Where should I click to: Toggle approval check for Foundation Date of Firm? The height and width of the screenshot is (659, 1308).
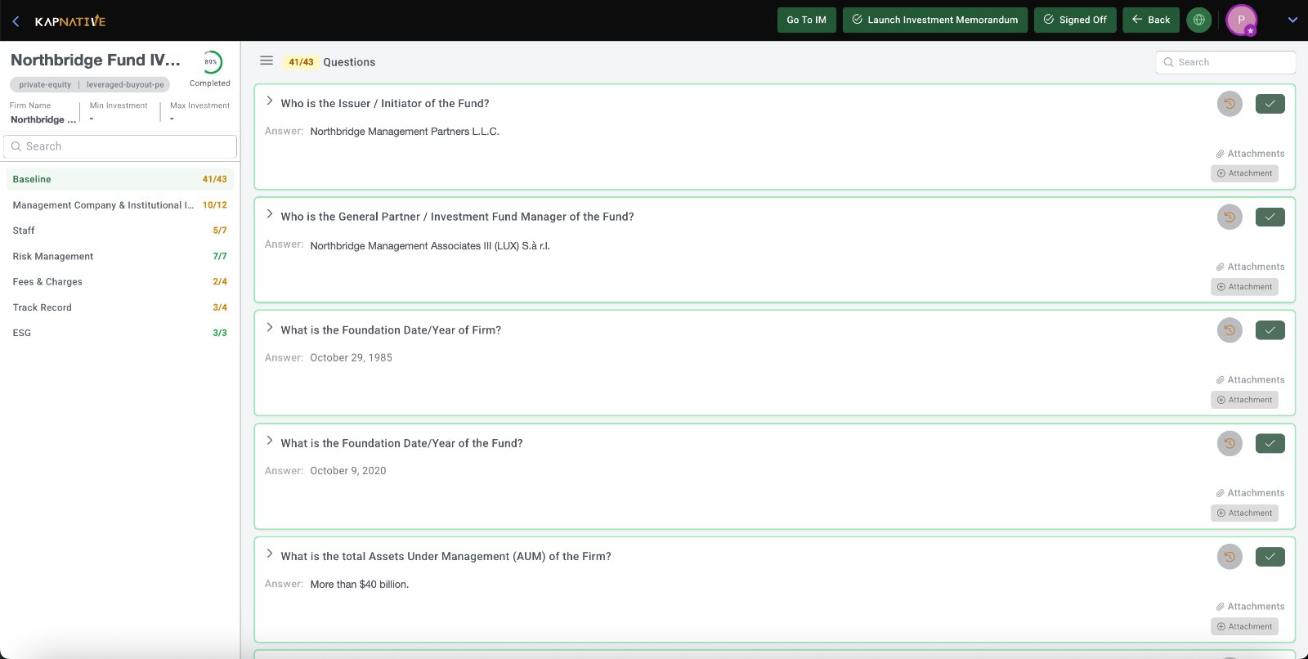1270,330
